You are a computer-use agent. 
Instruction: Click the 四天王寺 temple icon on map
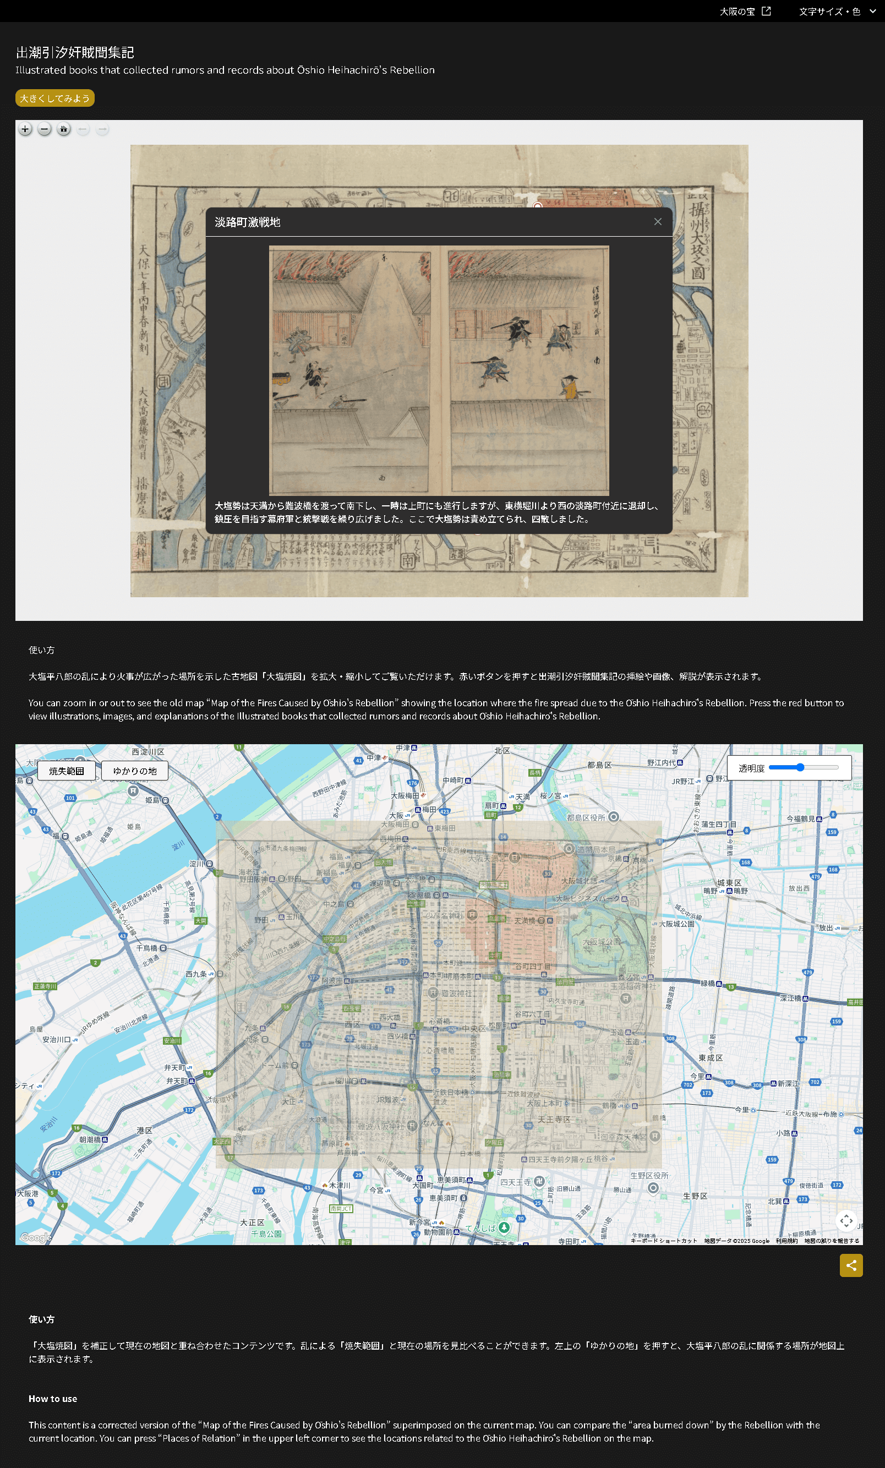539,1181
